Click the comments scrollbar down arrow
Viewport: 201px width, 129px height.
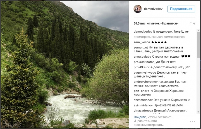(x=198, y=112)
